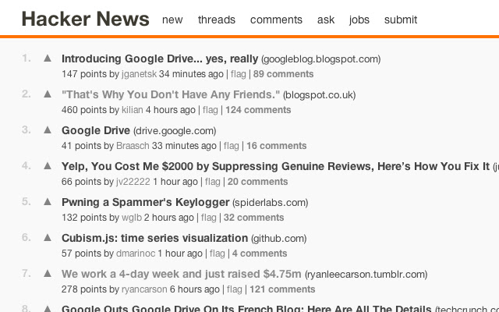Open the 121 comments thread
The image size is (499, 312).
[282, 289]
